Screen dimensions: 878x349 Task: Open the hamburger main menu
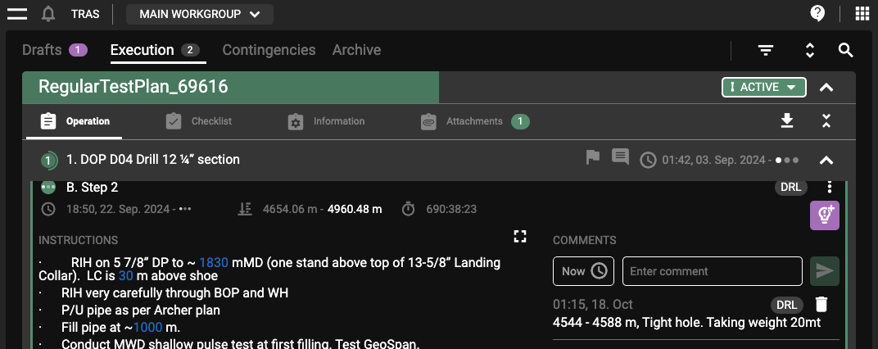click(17, 14)
